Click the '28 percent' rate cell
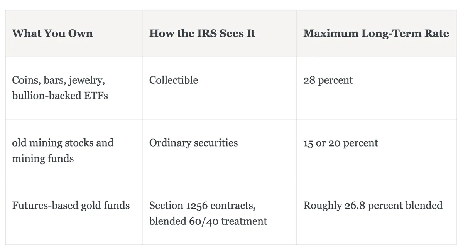The height and width of the screenshot is (251, 463). [x=377, y=88]
